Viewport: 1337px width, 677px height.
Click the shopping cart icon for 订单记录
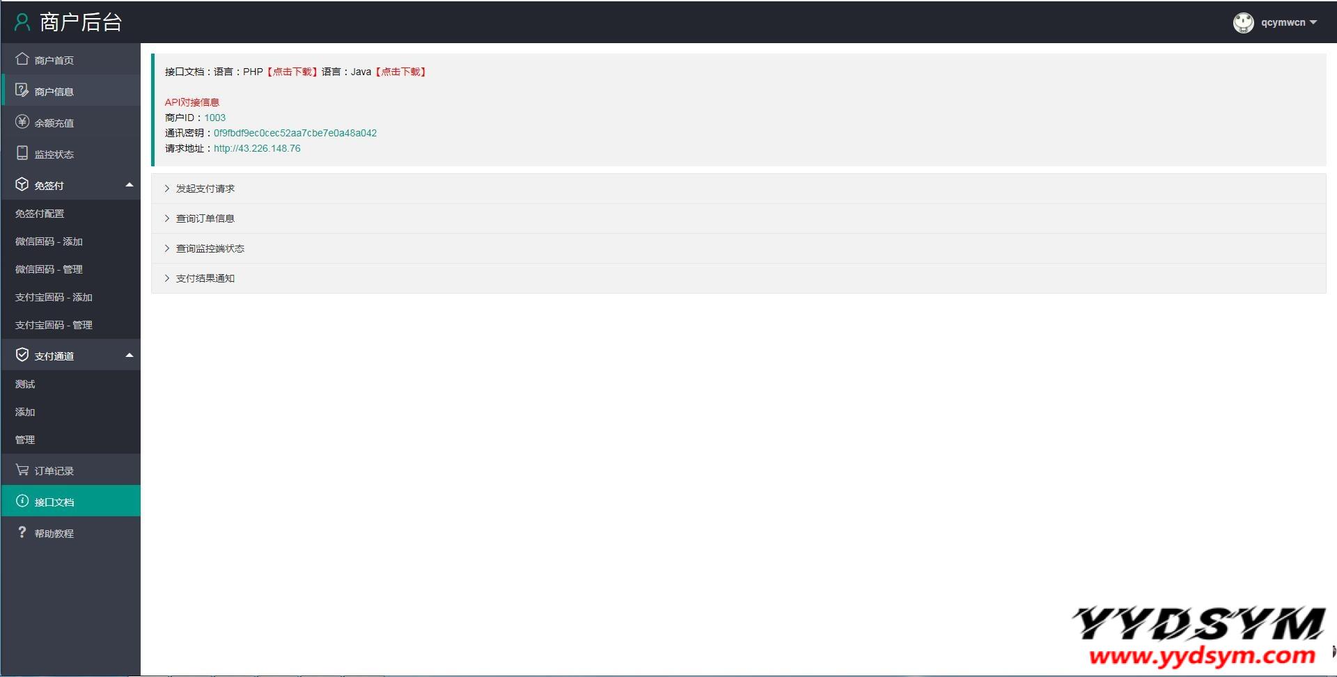[22, 470]
